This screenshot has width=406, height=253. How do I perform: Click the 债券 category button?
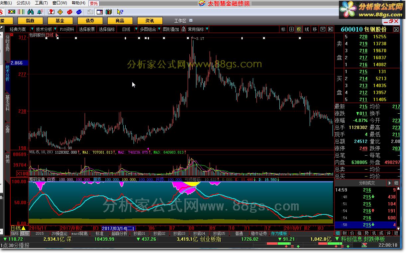click(90, 21)
